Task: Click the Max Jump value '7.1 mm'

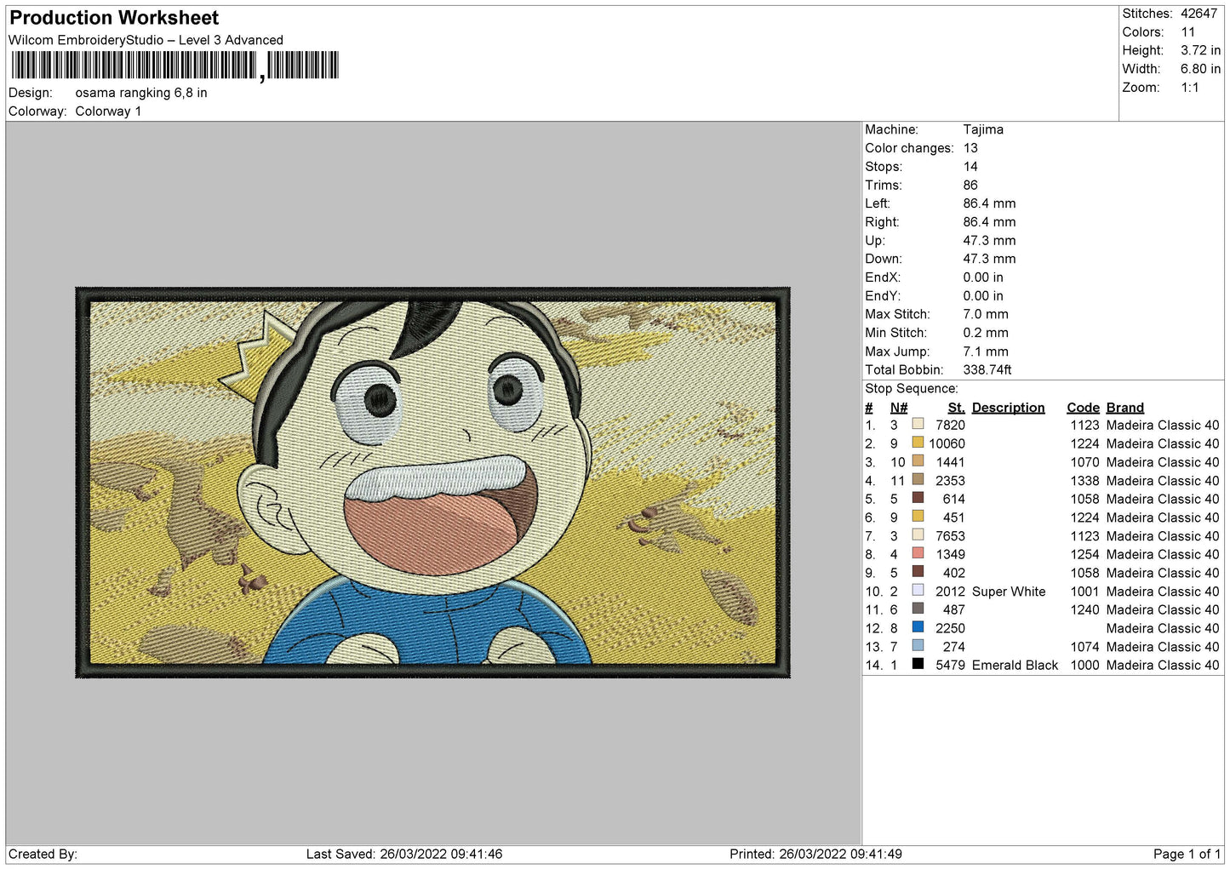Action: tap(986, 352)
